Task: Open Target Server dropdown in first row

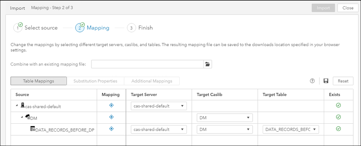Action: click(159, 106)
